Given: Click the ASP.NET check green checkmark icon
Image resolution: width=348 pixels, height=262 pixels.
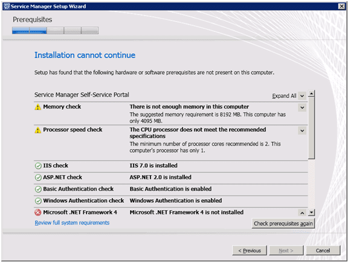Looking at the screenshot, I should point(38,177).
